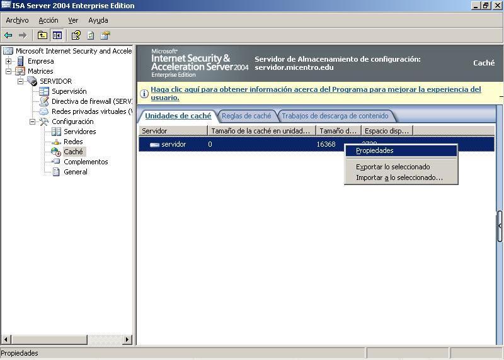Click the tree pane horizontal scrollbar right arrow
Screen dimensions: 504x360
(127, 340)
